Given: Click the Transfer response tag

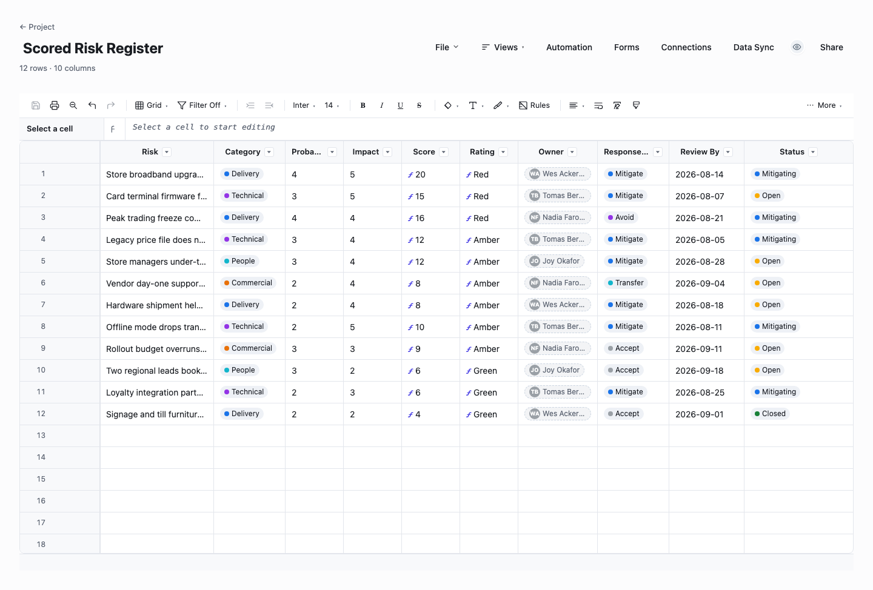Looking at the screenshot, I should pyautogui.click(x=626, y=283).
